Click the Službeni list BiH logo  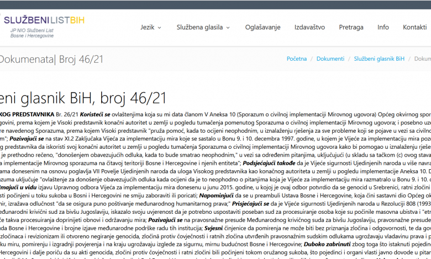click(43, 20)
